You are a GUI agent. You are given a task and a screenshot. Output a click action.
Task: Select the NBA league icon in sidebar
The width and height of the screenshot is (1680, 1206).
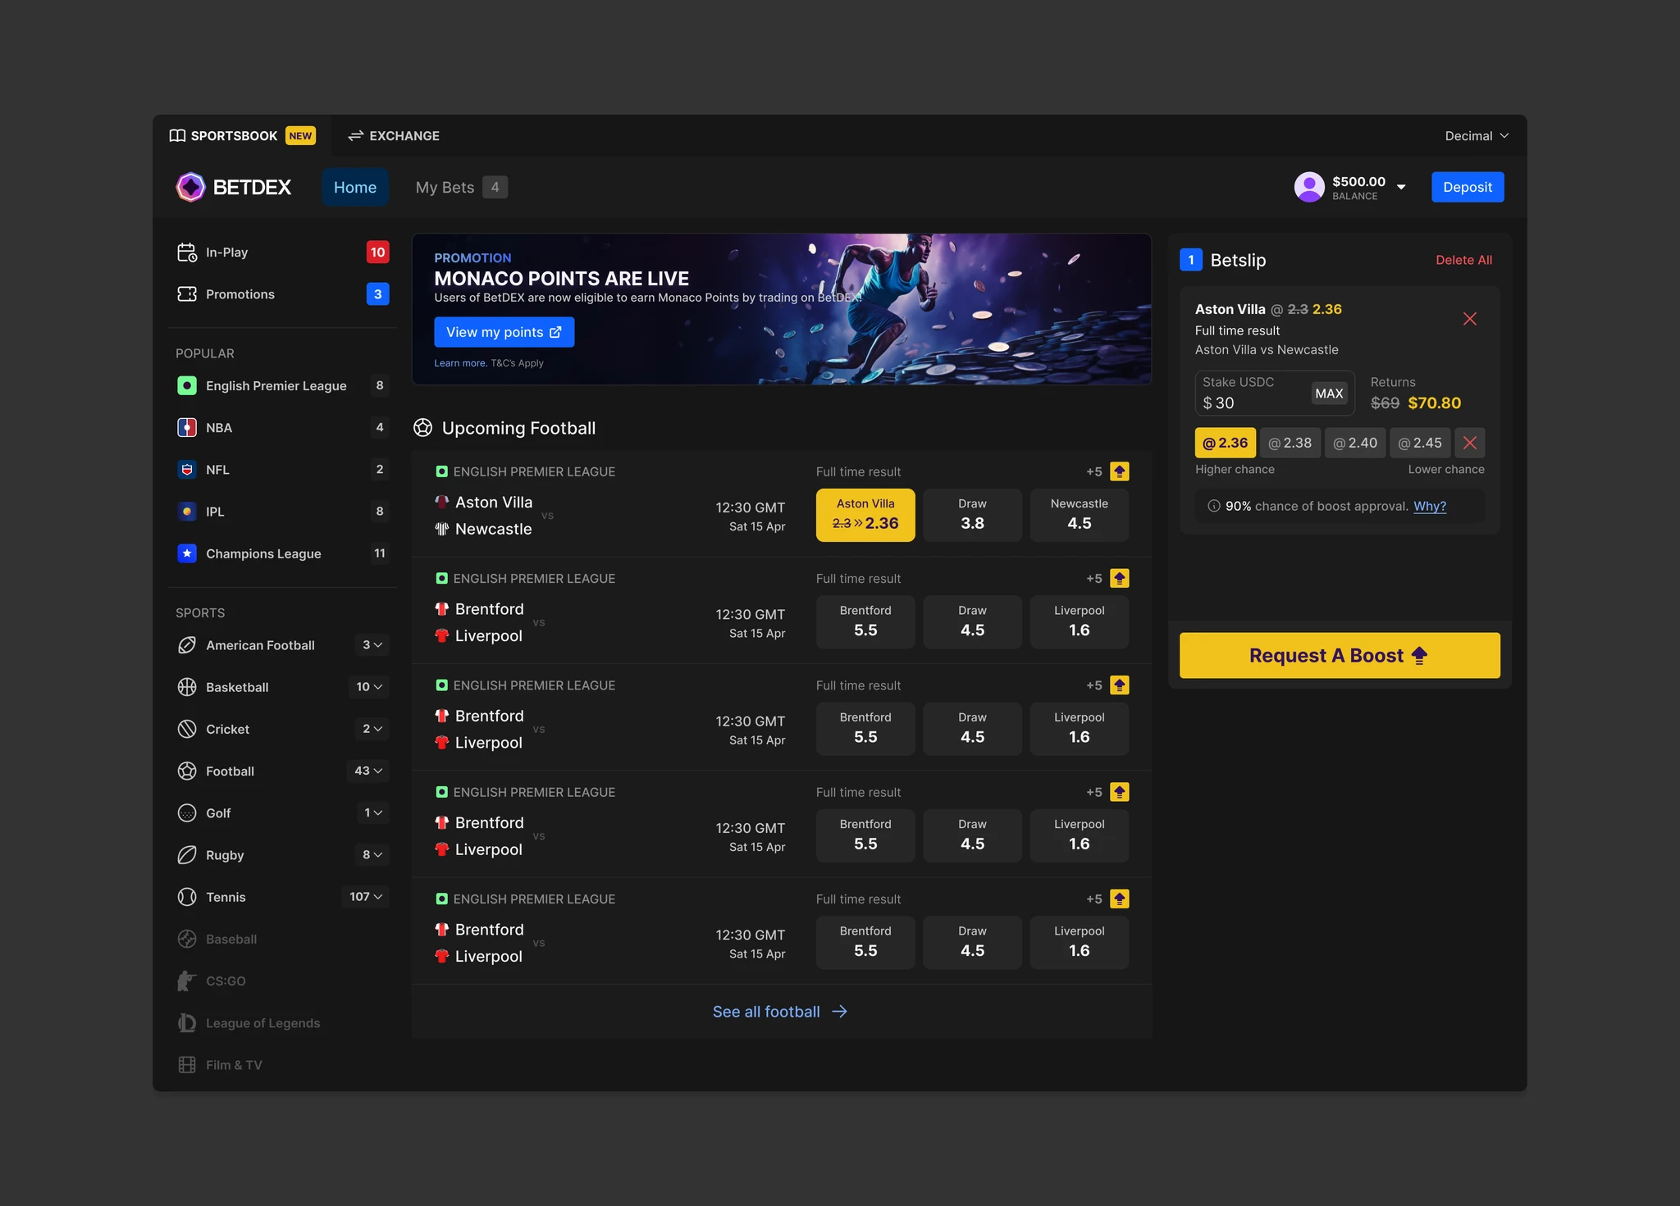[x=188, y=427]
